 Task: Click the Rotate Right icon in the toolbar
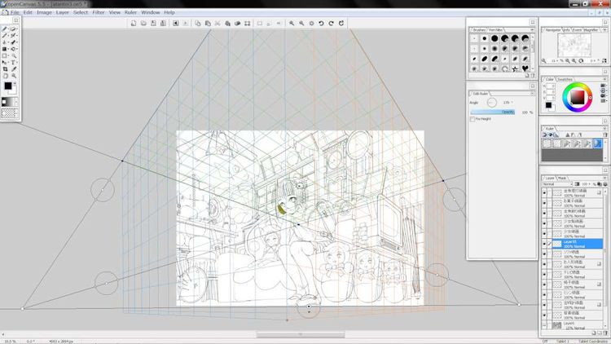point(332,24)
